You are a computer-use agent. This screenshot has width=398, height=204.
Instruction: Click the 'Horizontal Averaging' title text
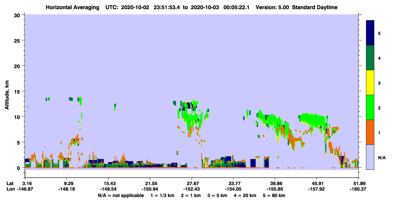pyautogui.click(x=73, y=7)
